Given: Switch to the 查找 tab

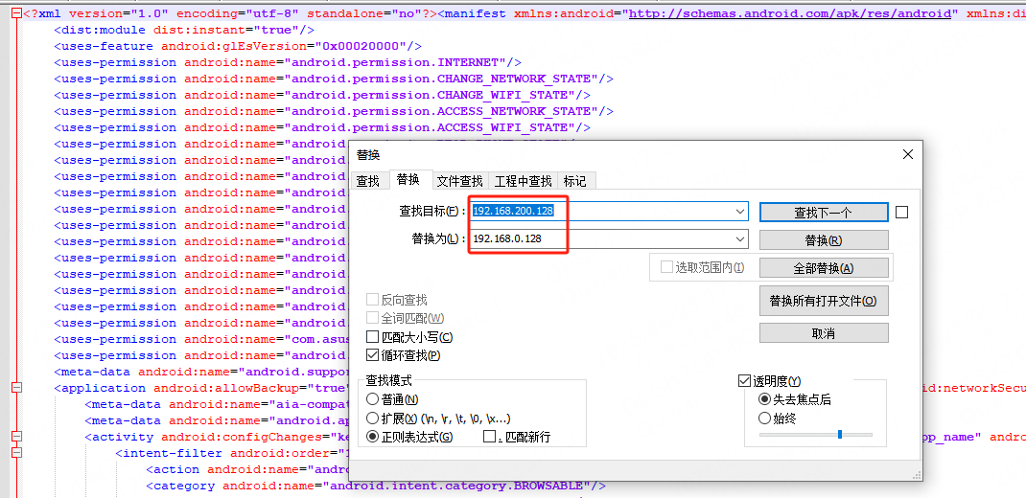Looking at the screenshot, I should click(368, 181).
